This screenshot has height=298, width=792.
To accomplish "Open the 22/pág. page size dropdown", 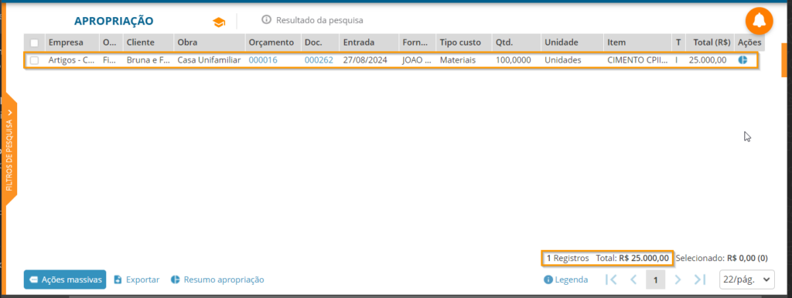I will pos(746,279).
